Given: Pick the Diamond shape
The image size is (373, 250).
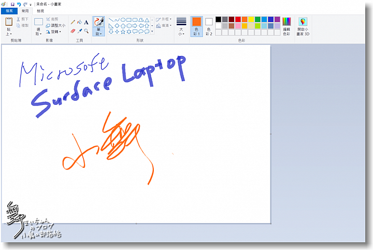Looking at the screenshot, I should 117,26.
